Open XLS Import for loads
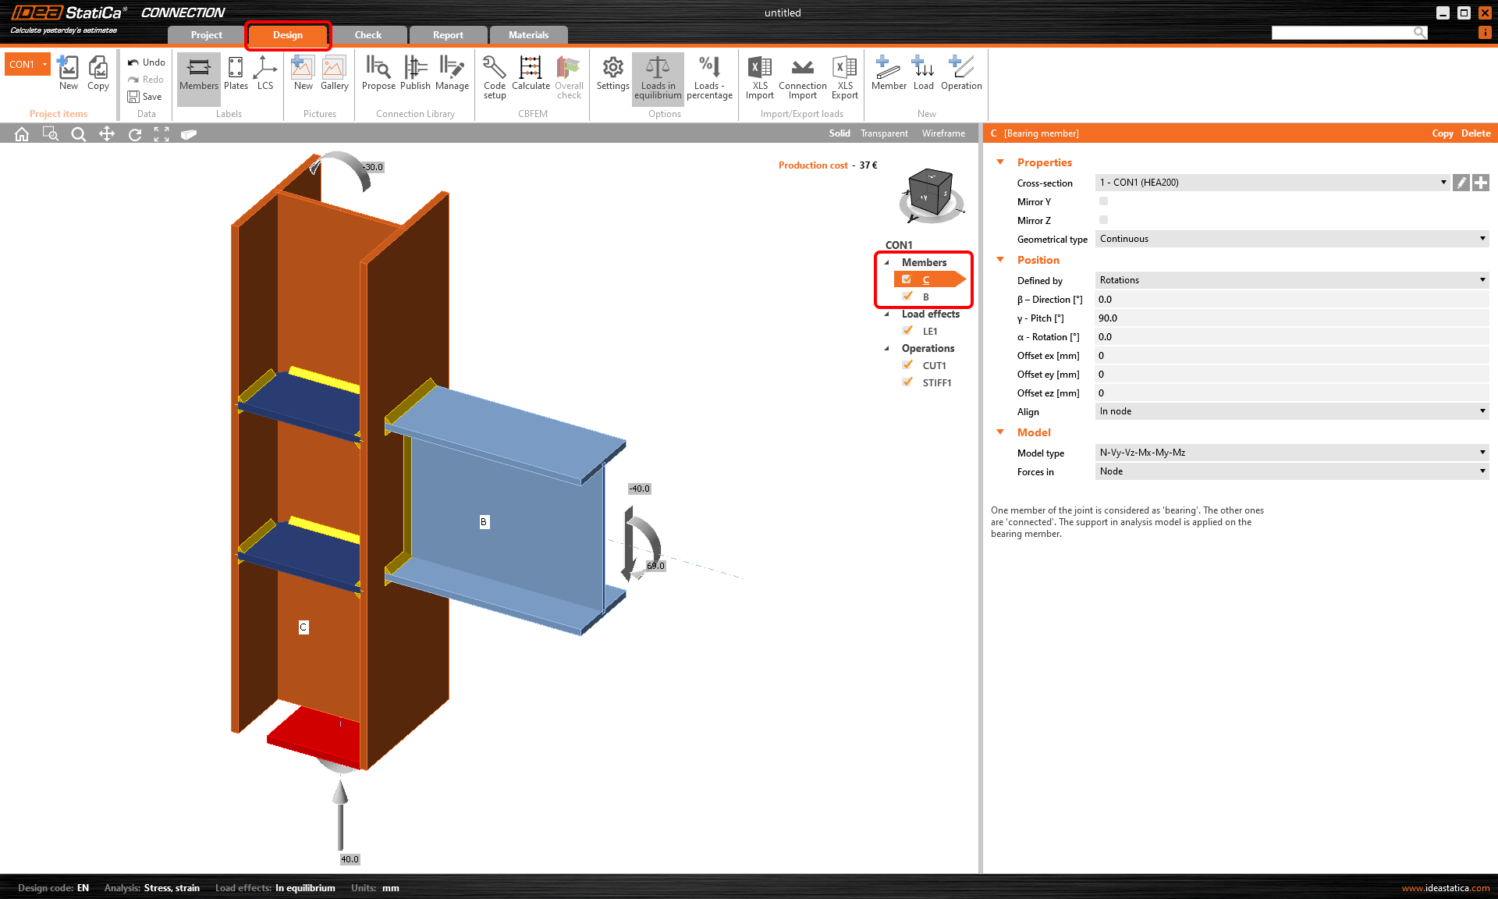1498x899 pixels. (x=759, y=76)
